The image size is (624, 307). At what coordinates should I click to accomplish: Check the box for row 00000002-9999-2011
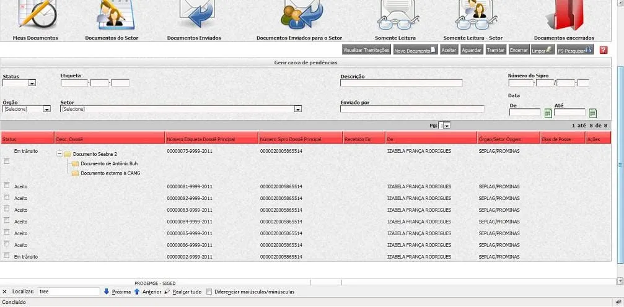pyautogui.click(x=6, y=255)
